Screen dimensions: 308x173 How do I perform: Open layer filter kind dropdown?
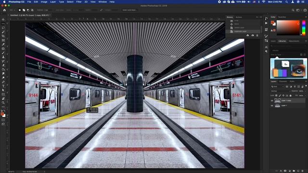tap(278, 86)
